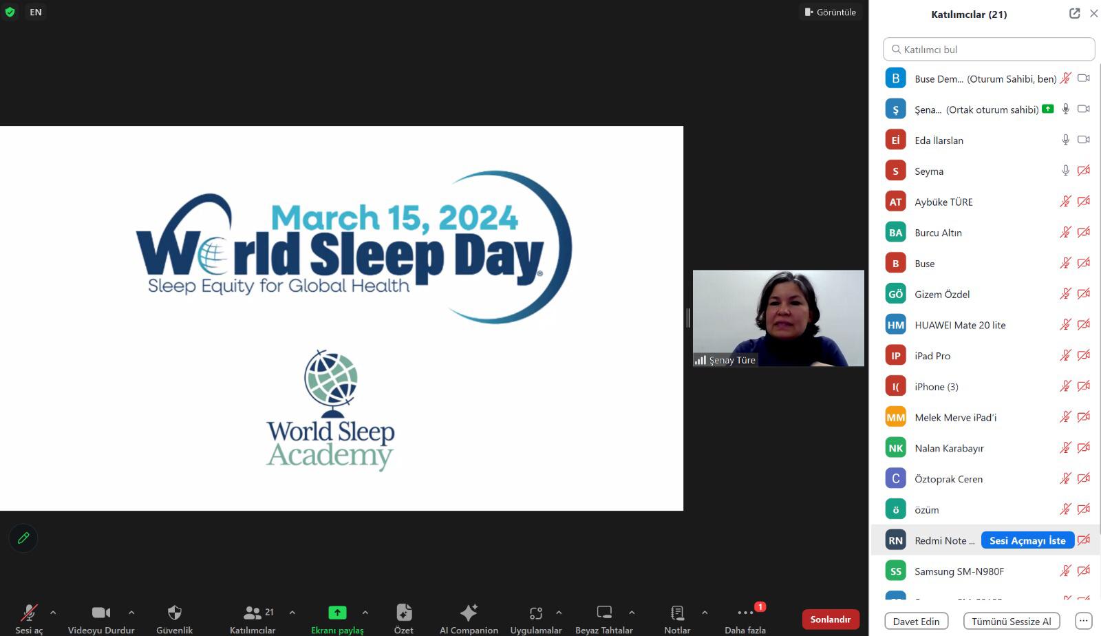This screenshot has width=1101, height=636.
Task: Click the Katılımcı bul search field
Action: tap(989, 50)
